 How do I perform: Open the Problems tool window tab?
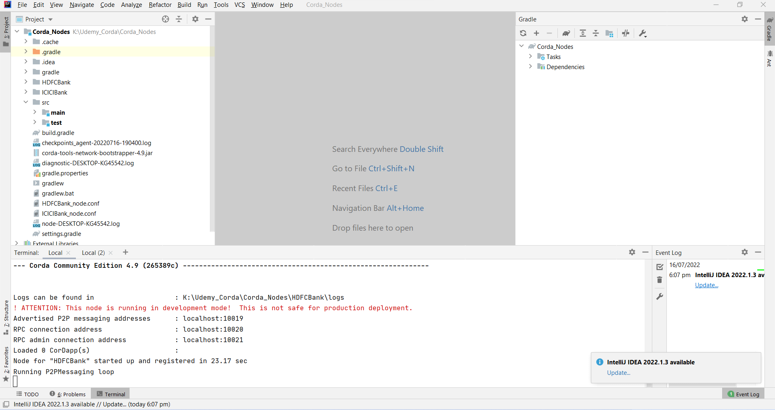68,394
